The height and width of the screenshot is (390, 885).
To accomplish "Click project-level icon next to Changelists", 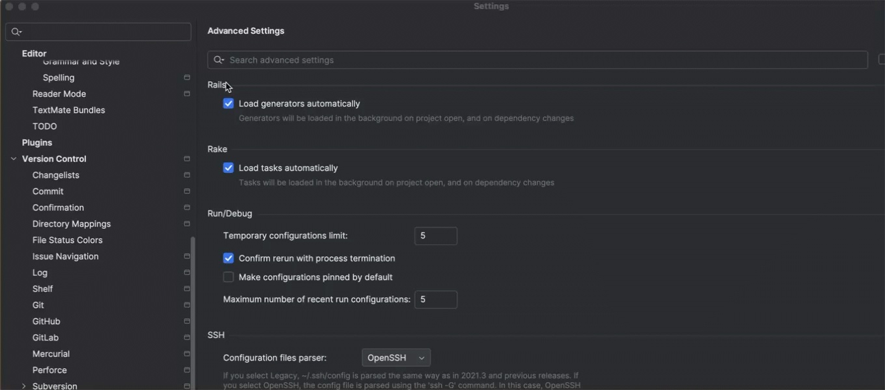I will 187,175.
